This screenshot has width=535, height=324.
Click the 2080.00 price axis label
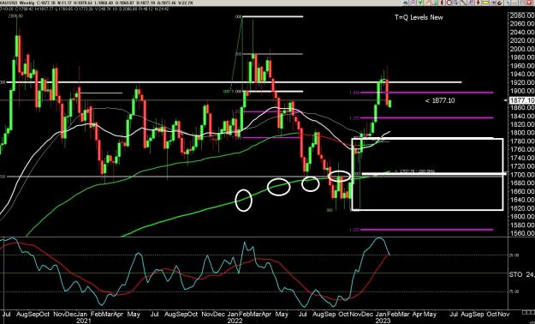click(521, 15)
